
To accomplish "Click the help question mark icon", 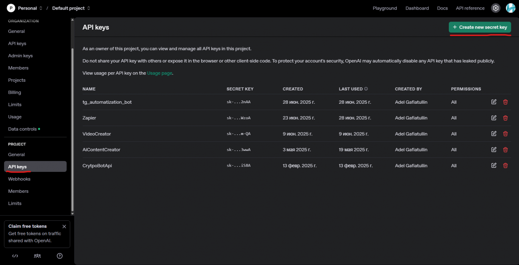I will click(x=60, y=256).
